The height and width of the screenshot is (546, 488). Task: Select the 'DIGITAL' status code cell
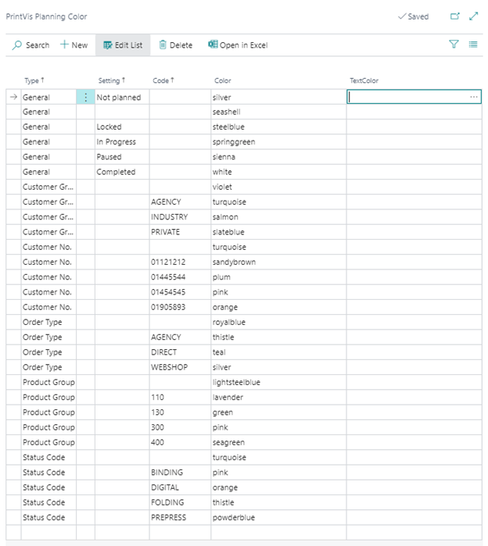pos(180,487)
